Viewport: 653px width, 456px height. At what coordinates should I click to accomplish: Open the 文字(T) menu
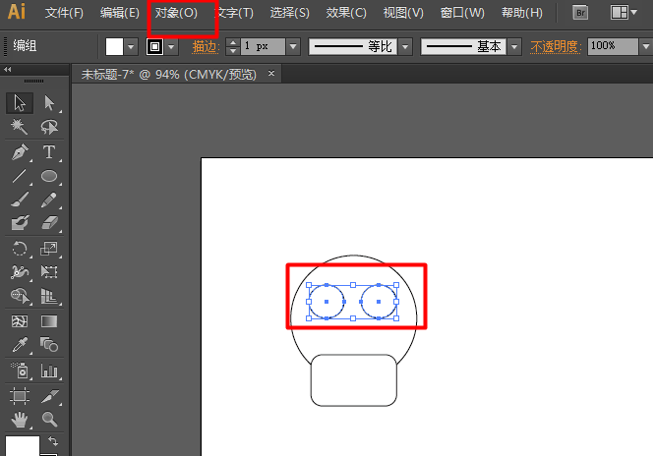click(x=234, y=13)
